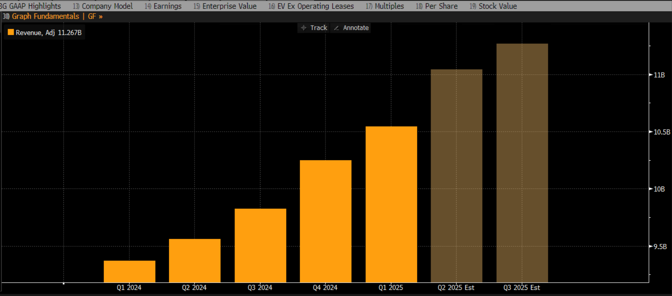Select the Q3 2024 revenue bar

[x=260, y=246]
